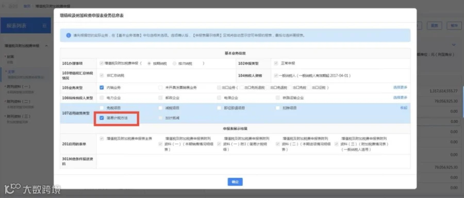Toggle the 附列资料（三）附加税费情况表 checkbox
464x198 pixels.
[337, 144]
